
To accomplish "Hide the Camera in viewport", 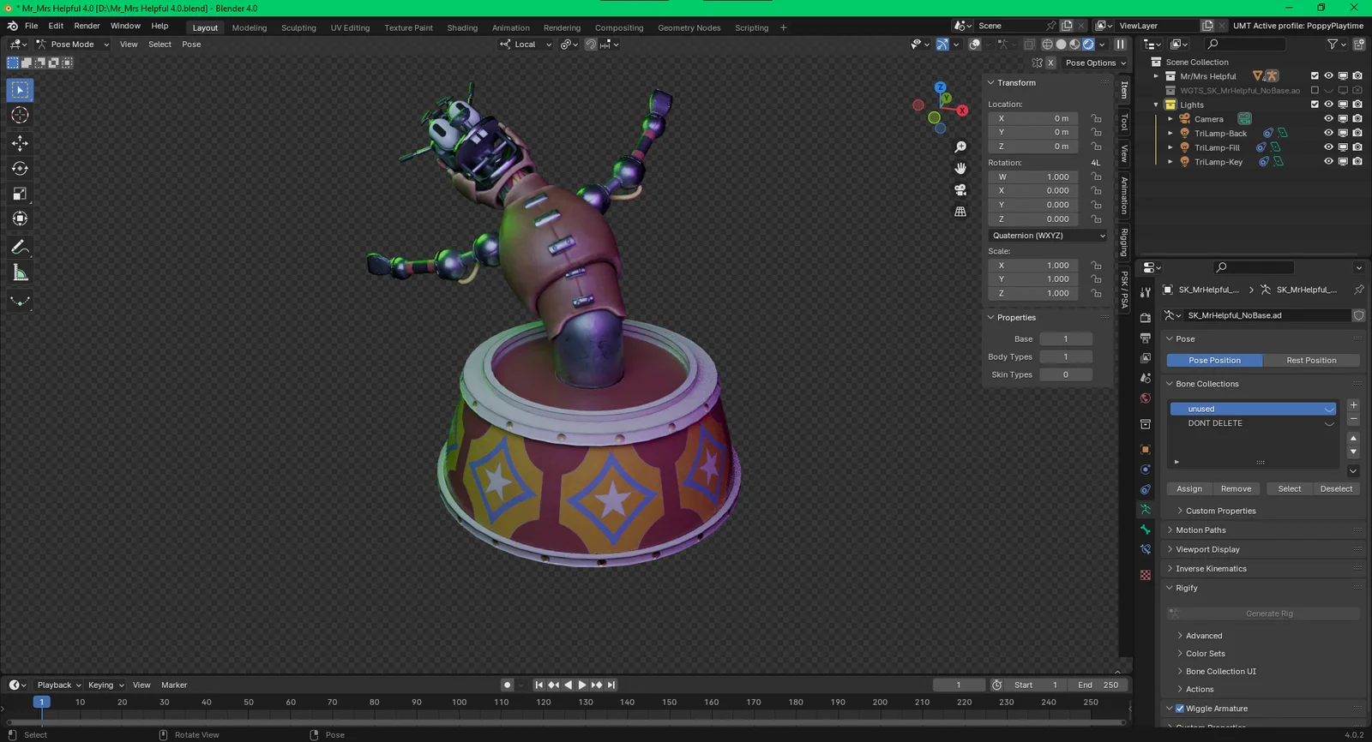I will (1328, 119).
